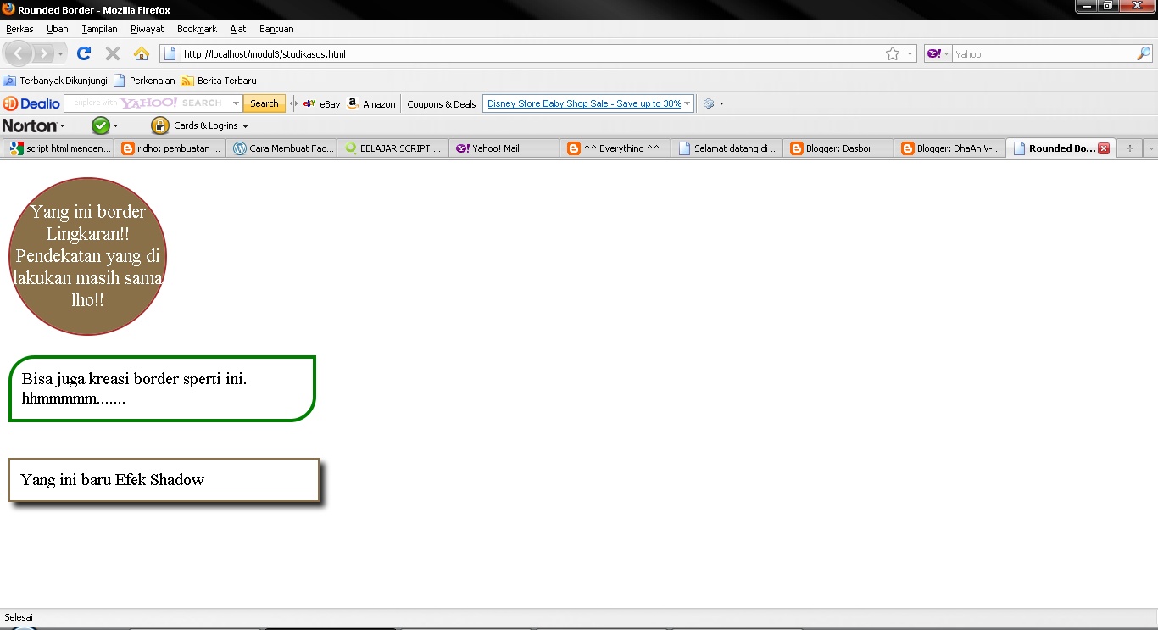Viewport: 1158px width, 630px height.
Task: Open Norton Cards & Log-ins
Action: tap(201, 125)
